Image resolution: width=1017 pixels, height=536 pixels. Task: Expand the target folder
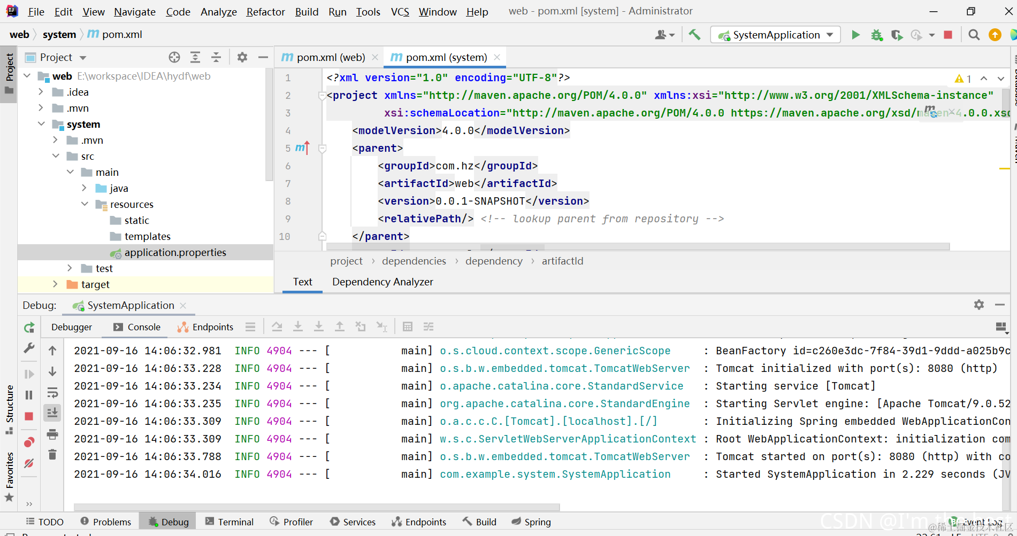[x=56, y=284]
